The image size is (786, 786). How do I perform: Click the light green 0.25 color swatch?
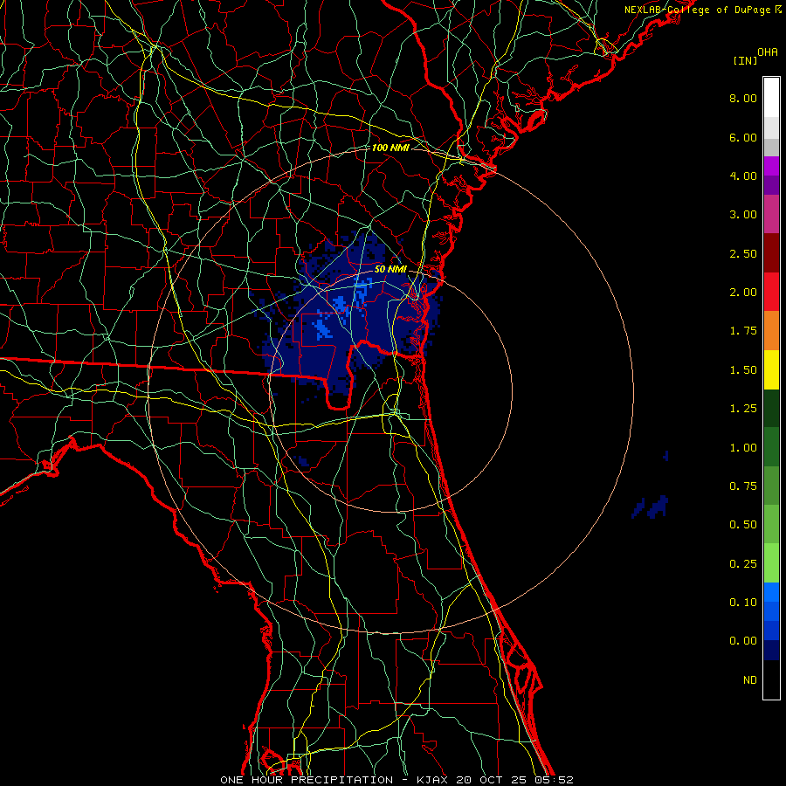point(771,563)
